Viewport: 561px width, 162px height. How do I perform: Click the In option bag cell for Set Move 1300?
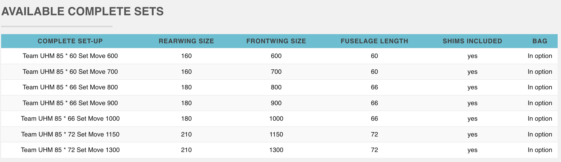[540, 150]
